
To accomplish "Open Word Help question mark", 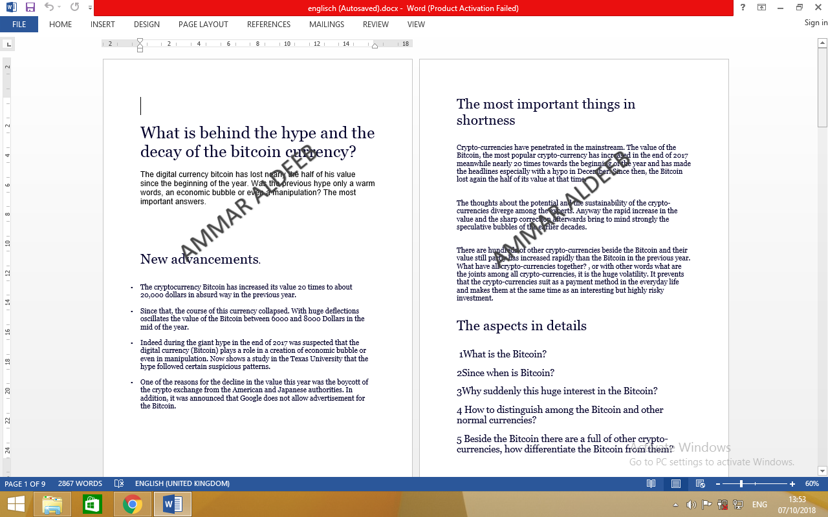I will [x=743, y=8].
